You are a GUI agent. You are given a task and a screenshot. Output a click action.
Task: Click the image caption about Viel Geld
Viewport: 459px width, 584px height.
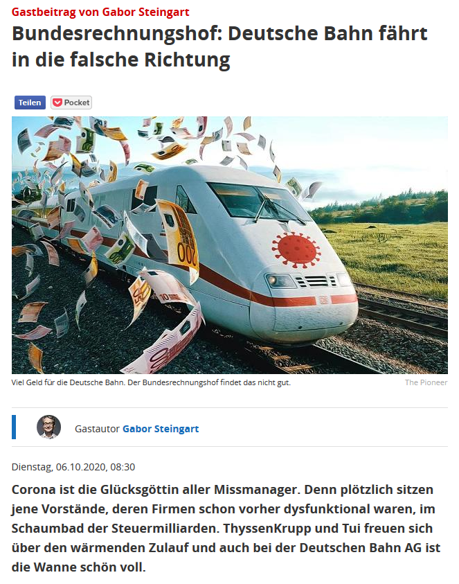tap(151, 382)
